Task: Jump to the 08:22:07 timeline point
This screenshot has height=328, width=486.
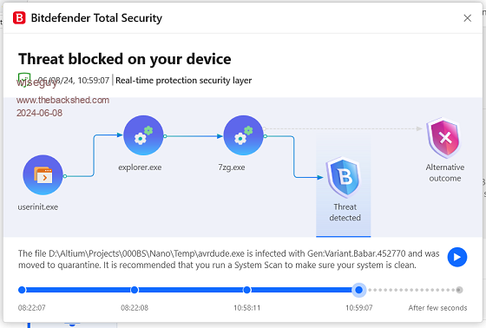Action: click(x=22, y=290)
